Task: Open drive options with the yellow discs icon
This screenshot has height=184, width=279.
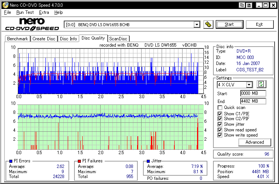Action: pyautogui.click(x=208, y=25)
